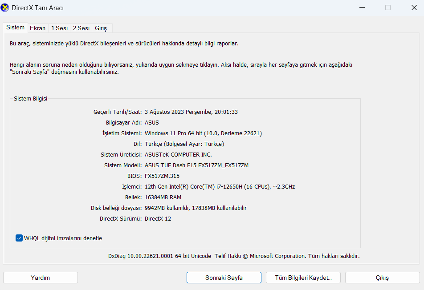
Task: Click the BIOS value FX517ZM.315
Action: (x=162, y=176)
